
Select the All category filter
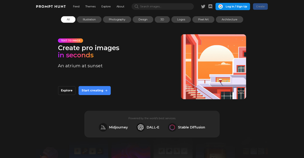pyautogui.click(x=68, y=19)
